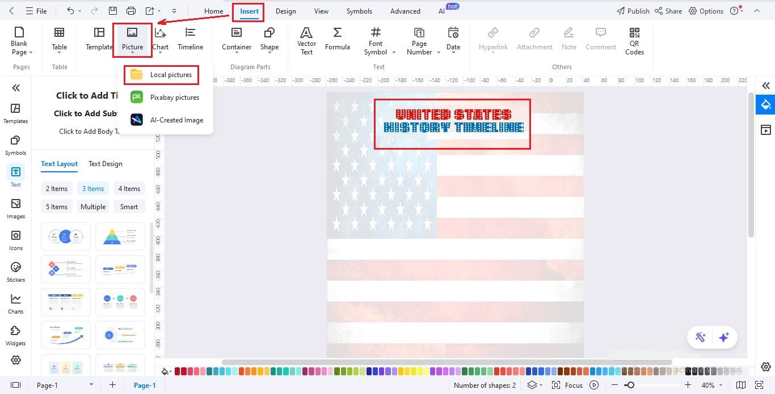Screen dimensions: 775x394
Task: Switch to the View tab
Action: click(321, 11)
